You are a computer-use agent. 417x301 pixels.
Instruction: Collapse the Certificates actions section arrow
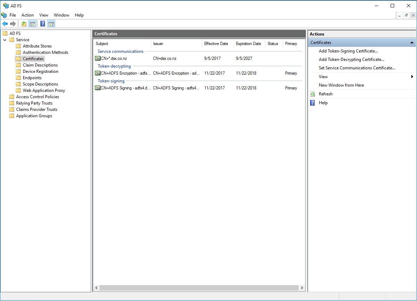click(x=412, y=43)
